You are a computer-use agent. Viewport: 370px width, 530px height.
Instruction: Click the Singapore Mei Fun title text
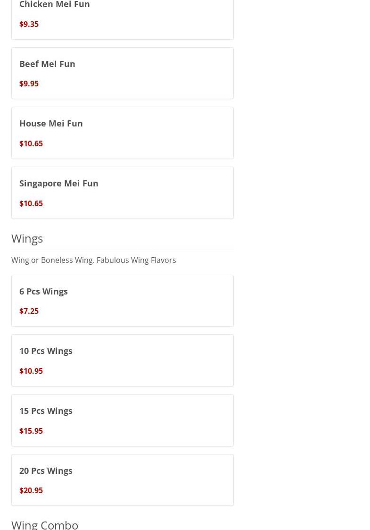(59, 184)
